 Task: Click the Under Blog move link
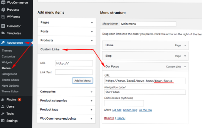(x=130, y=110)
